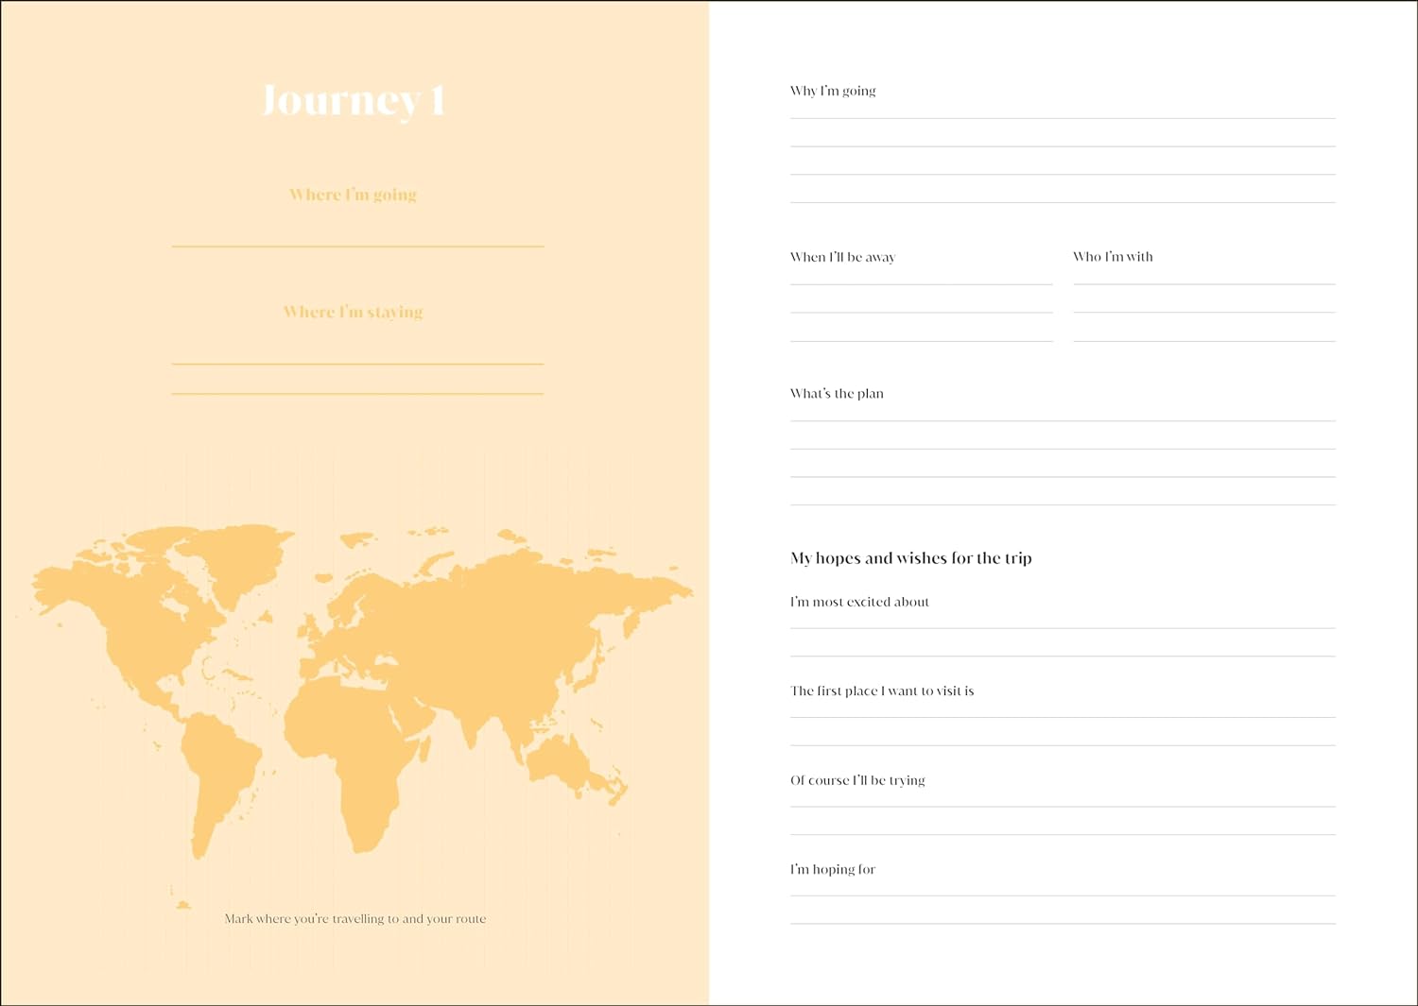The image size is (1418, 1006).
Task: Click the 'Journey 1' title
Action: point(353,100)
